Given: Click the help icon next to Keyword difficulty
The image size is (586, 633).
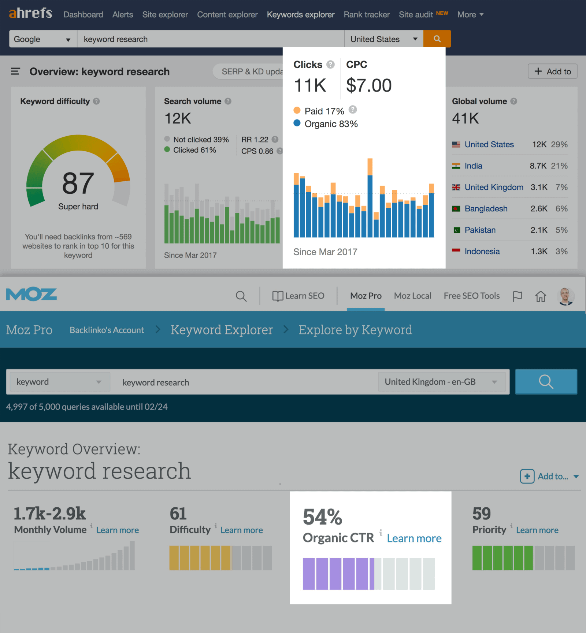Looking at the screenshot, I should pyautogui.click(x=96, y=101).
